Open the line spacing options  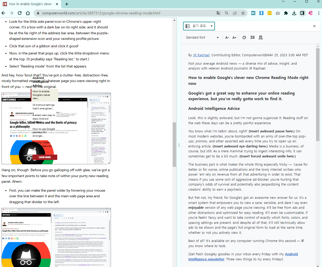coord(252,38)
